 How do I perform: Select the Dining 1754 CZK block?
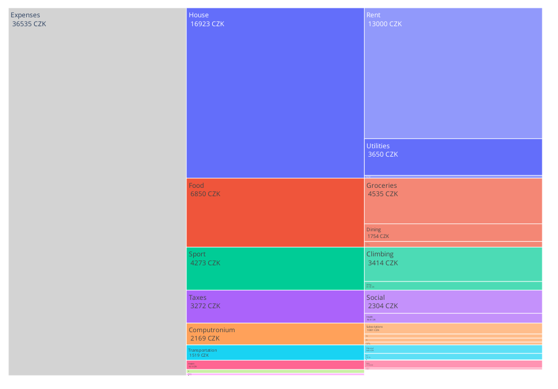point(453,232)
